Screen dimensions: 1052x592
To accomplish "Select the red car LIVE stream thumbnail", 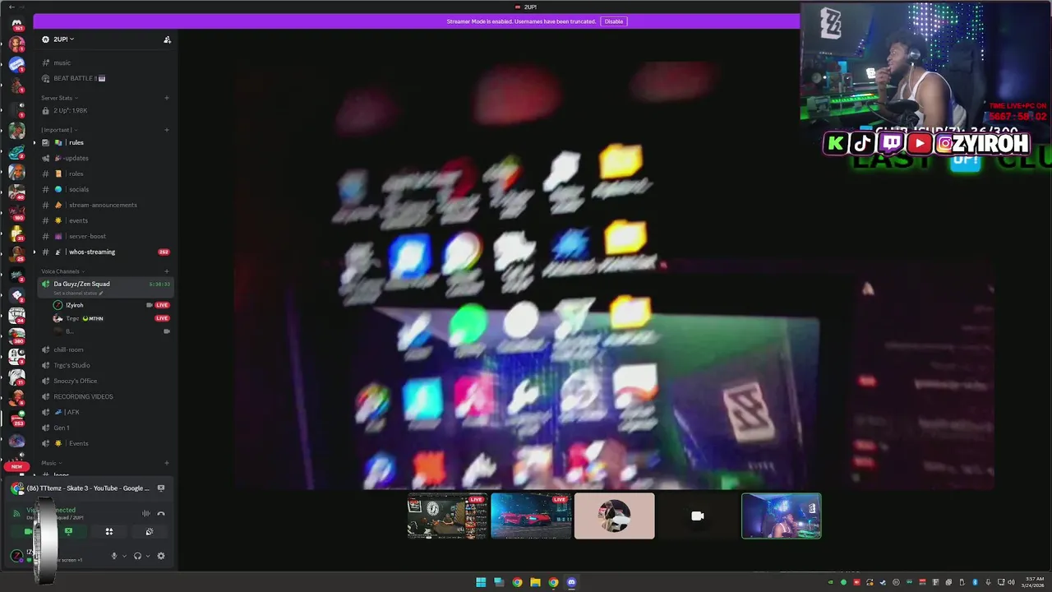I will (x=531, y=516).
